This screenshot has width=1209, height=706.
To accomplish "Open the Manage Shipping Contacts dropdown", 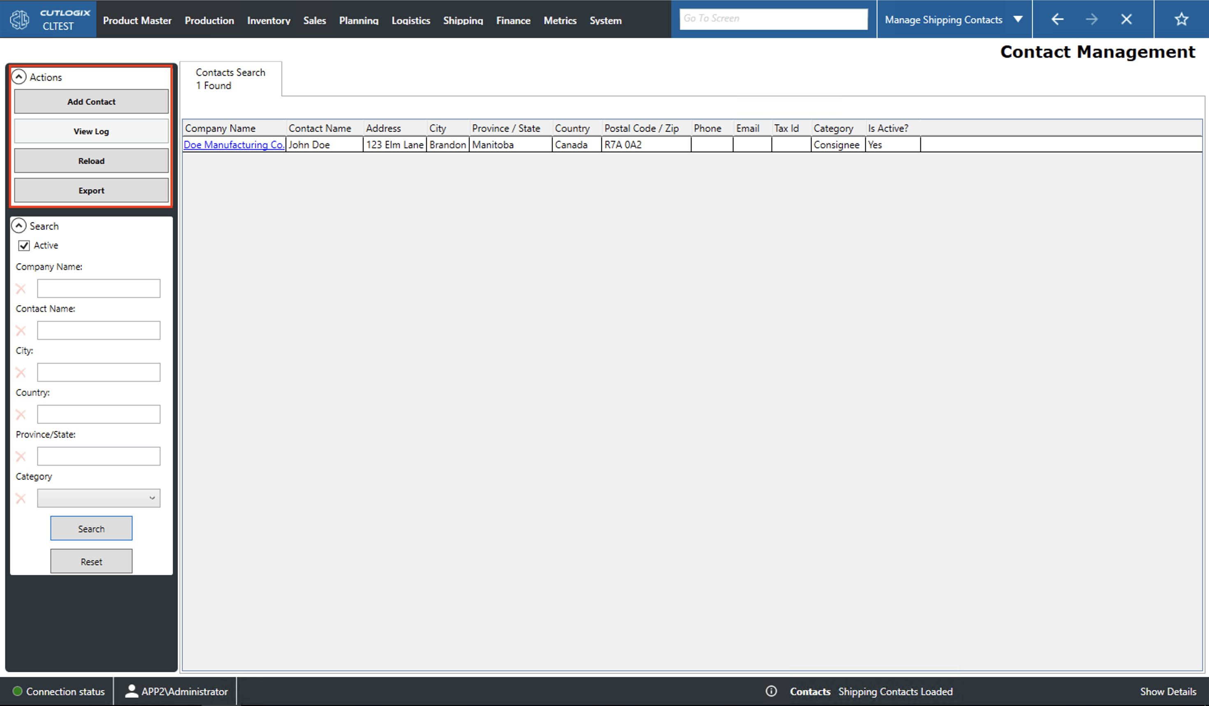I will [x=1018, y=19].
